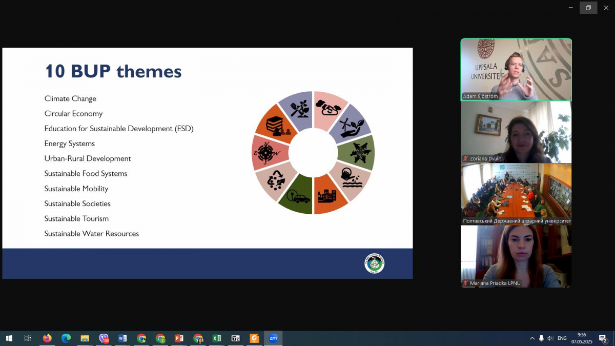Open Task View in the taskbar
The width and height of the screenshot is (615, 346).
(28, 338)
